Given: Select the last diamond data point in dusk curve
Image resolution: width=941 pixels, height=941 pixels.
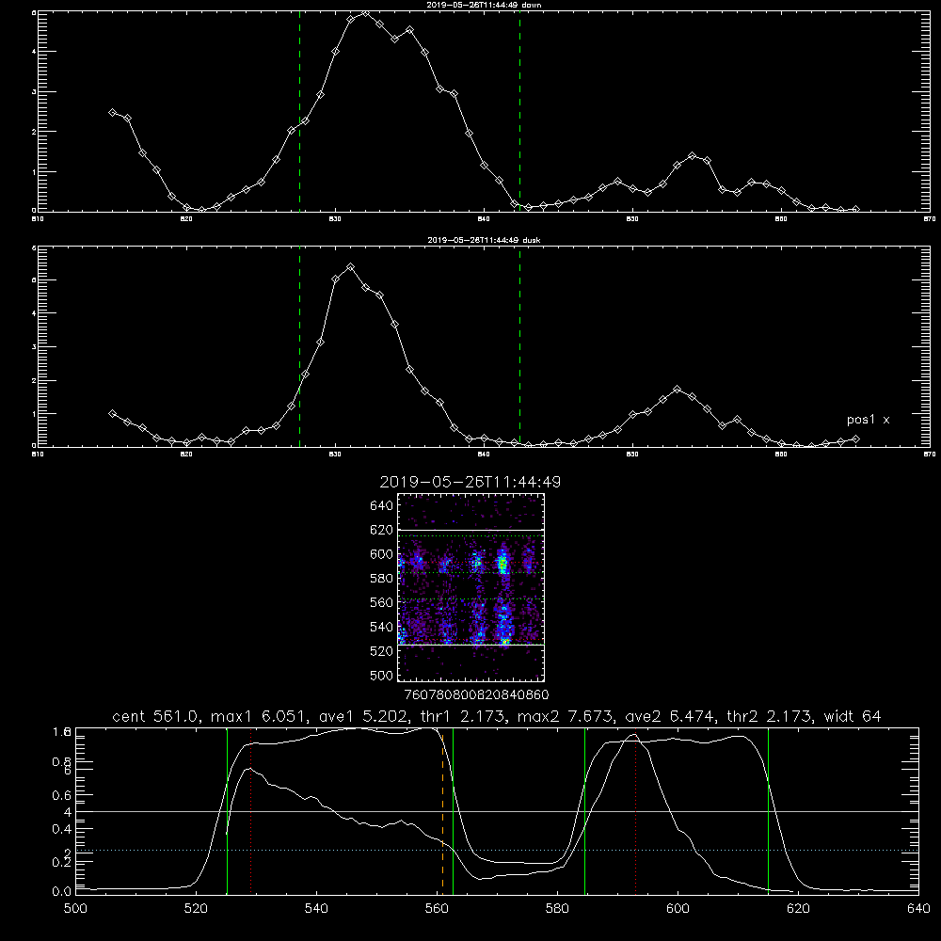Looking at the screenshot, I should (855, 439).
